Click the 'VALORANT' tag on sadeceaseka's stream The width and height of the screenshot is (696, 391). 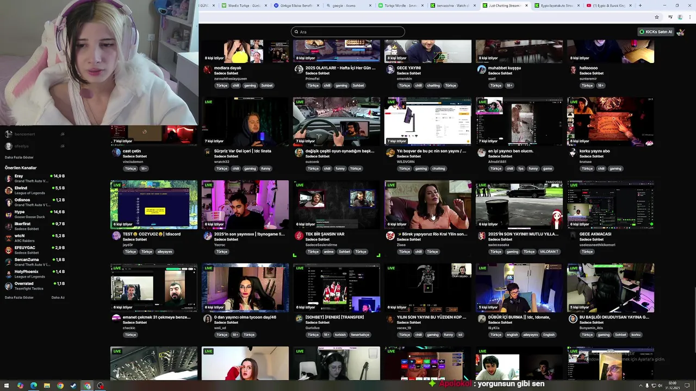(x=549, y=252)
